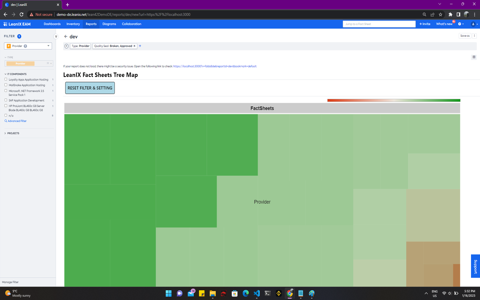The image size is (480, 300).
Task: Open a new browser tab
Action: click(x=67, y=4)
